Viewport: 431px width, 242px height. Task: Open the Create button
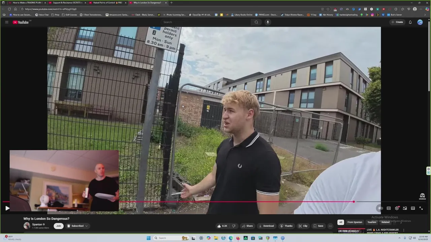(397, 22)
